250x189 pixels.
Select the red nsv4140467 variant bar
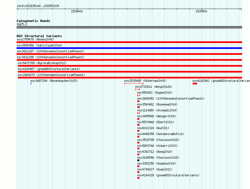pyautogui.click(x=130, y=72)
